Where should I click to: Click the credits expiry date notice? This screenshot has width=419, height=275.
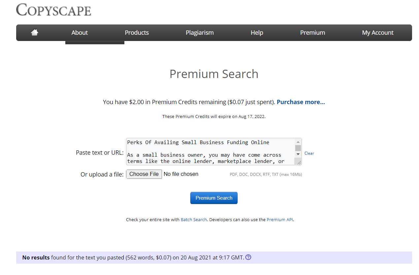click(x=214, y=117)
